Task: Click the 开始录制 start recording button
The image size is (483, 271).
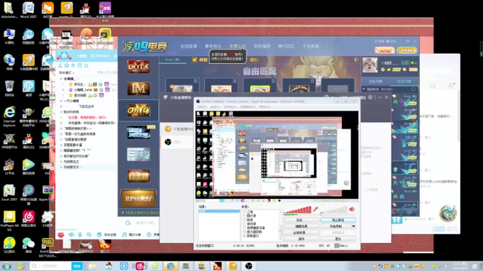Action: coord(336,226)
